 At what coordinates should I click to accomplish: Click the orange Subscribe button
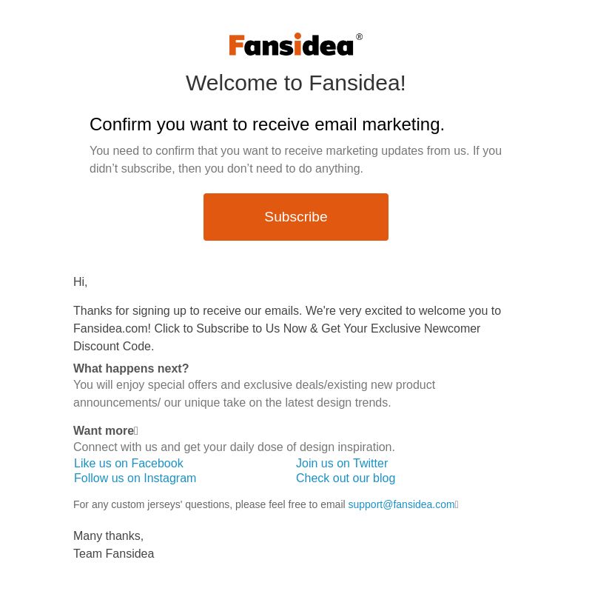[295, 217]
